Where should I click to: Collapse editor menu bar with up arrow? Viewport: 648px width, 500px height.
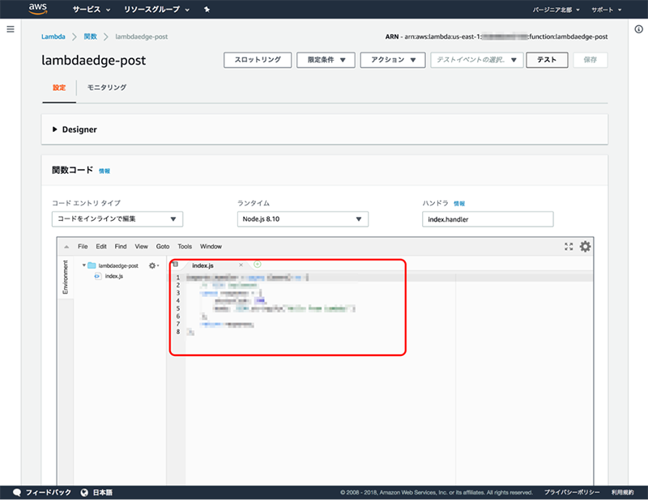(x=66, y=247)
